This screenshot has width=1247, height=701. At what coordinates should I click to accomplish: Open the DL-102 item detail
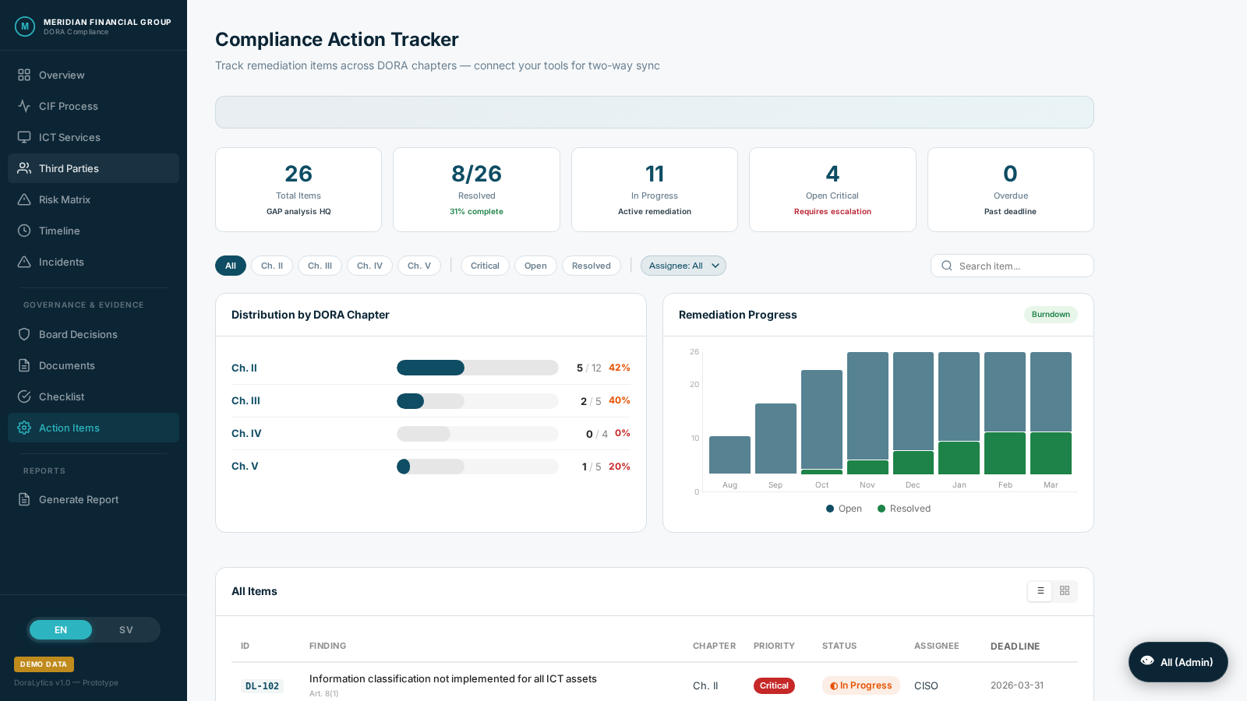tap(262, 685)
